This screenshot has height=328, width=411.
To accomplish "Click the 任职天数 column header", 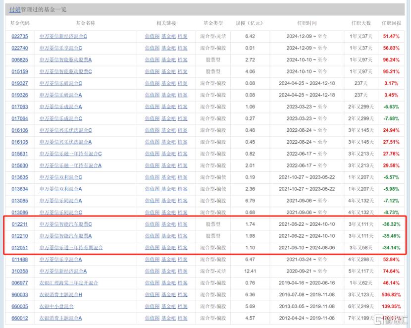I will [x=361, y=23].
